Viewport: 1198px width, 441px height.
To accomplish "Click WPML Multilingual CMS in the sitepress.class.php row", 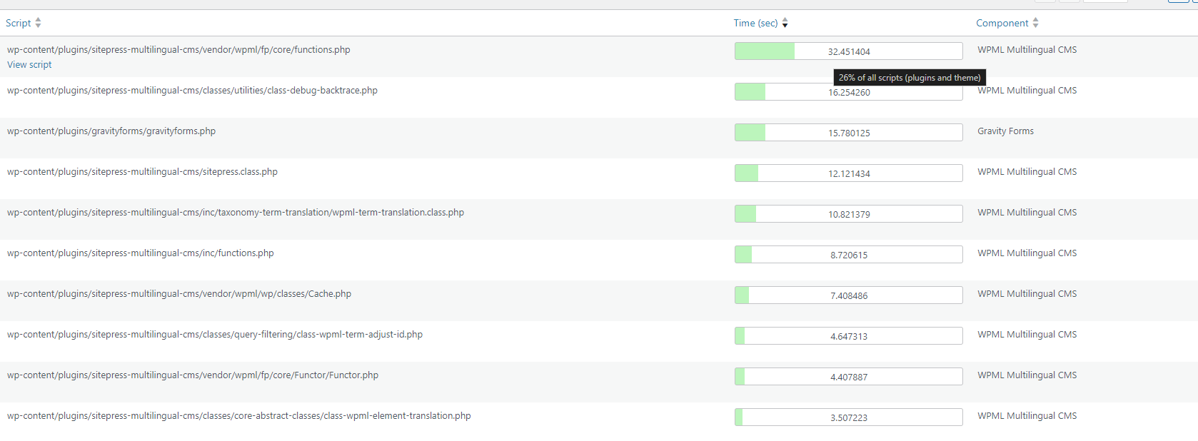I will 1027,172.
